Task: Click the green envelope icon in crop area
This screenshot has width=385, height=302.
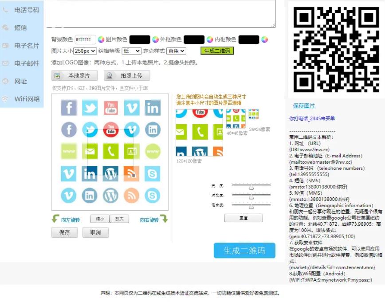Action: coord(90,151)
